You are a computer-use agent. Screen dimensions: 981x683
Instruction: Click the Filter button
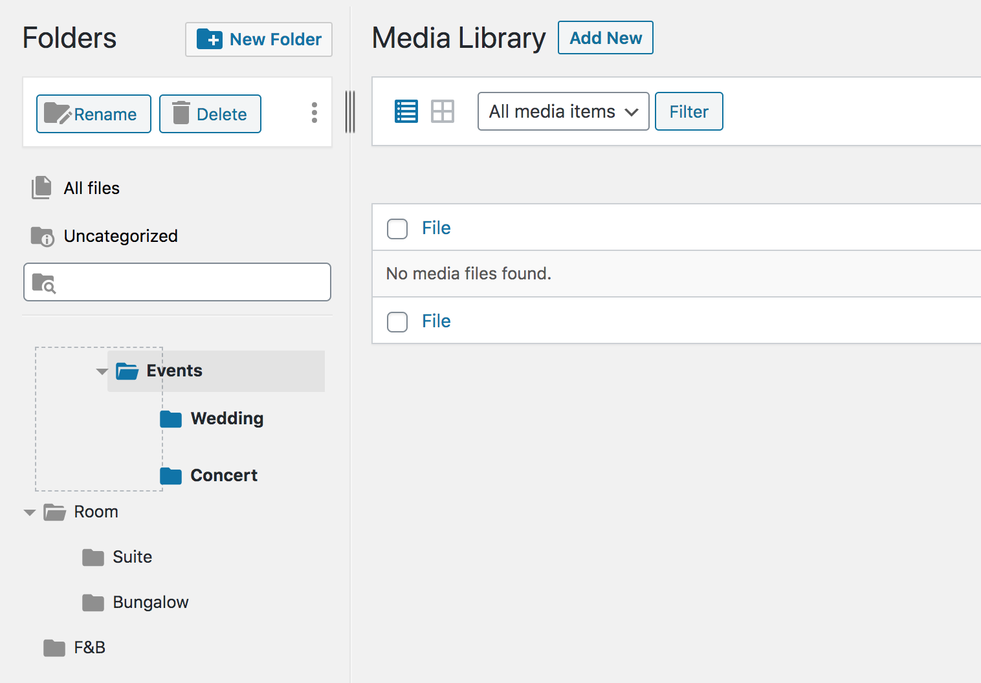[689, 111]
